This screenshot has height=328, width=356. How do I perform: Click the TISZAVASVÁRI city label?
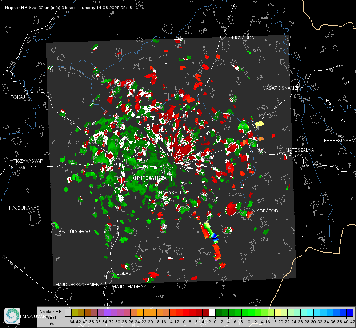(x=29, y=161)
